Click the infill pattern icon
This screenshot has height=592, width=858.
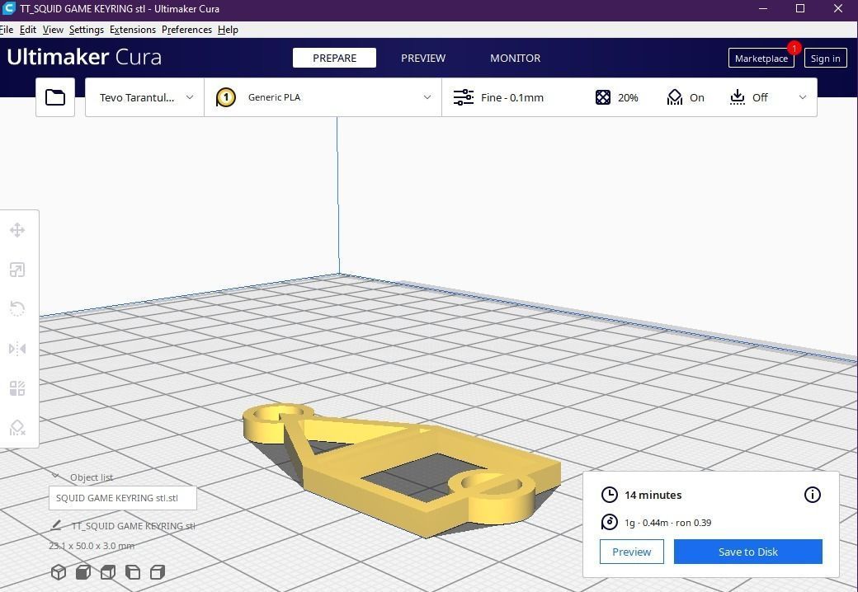[602, 97]
